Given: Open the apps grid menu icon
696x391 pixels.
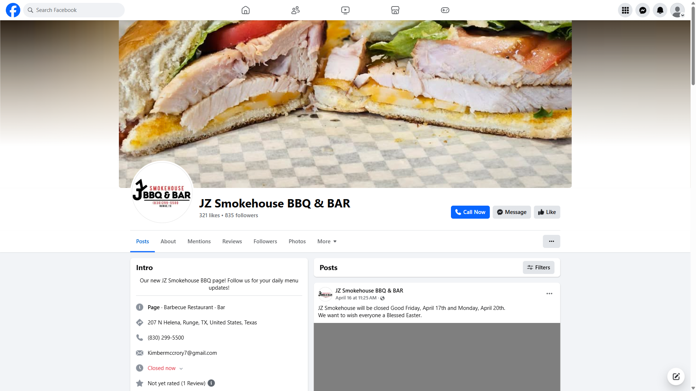Looking at the screenshot, I should pos(625,10).
